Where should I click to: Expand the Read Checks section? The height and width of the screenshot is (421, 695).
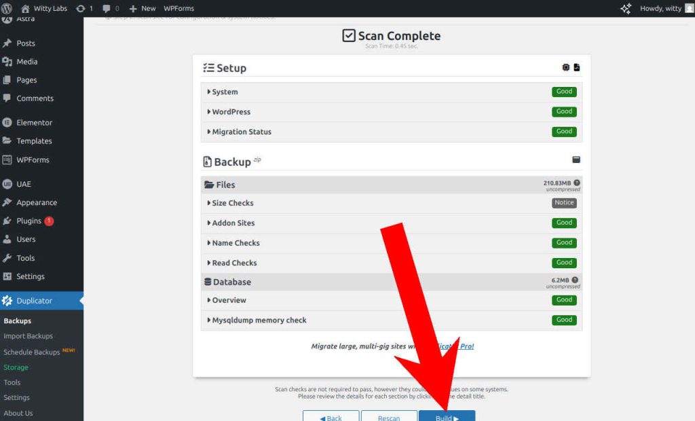pyautogui.click(x=392, y=263)
